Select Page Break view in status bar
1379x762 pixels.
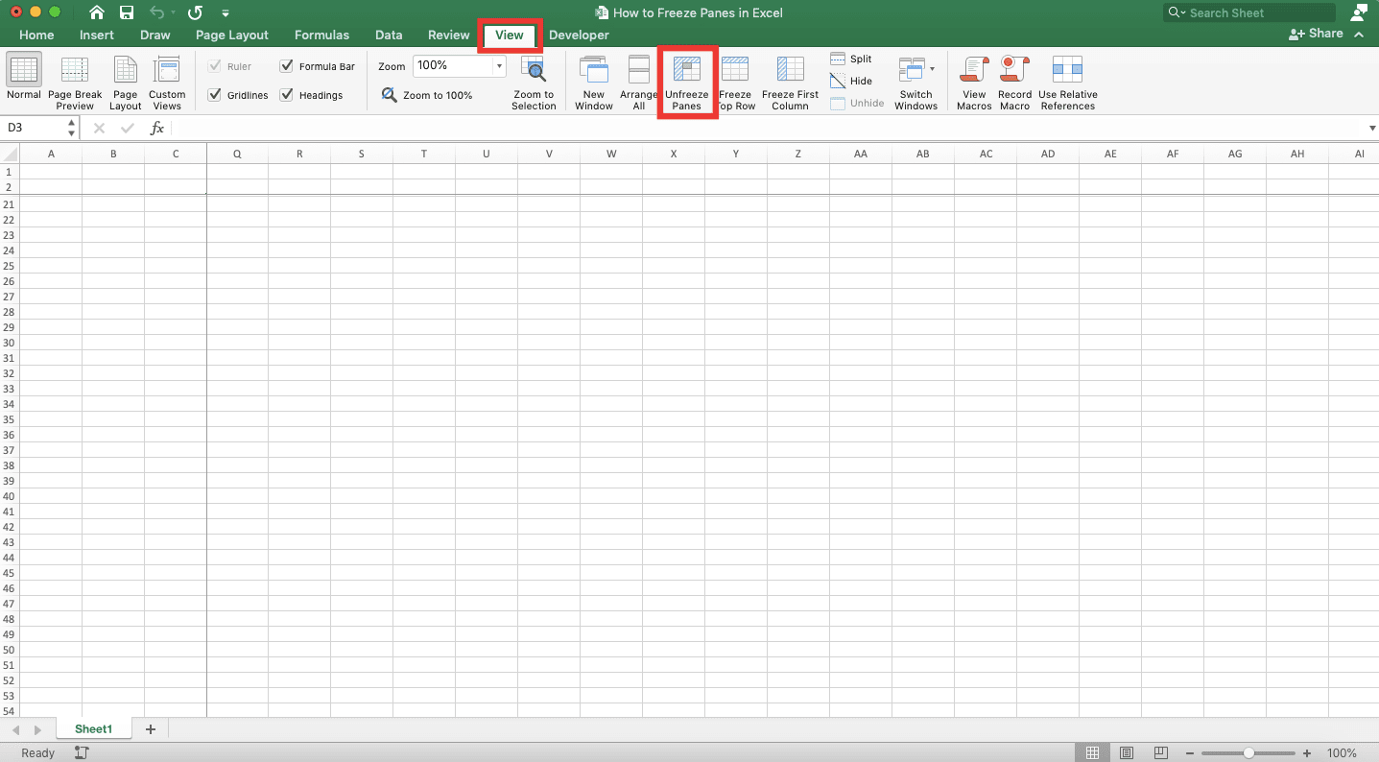[x=1161, y=753]
